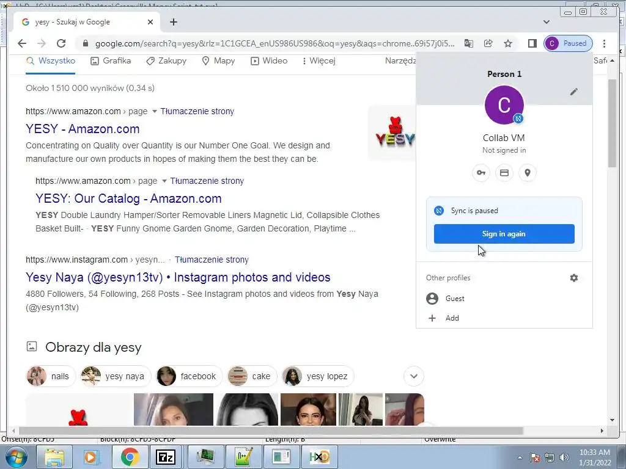
Task: Switch to the Grafika tab
Action: click(111, 61)
